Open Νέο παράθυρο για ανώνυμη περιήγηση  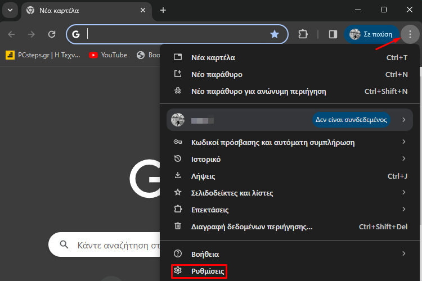click(x=290, y=92)
